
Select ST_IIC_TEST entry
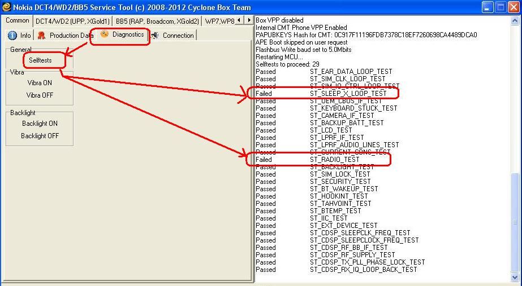tap(301, 218)
